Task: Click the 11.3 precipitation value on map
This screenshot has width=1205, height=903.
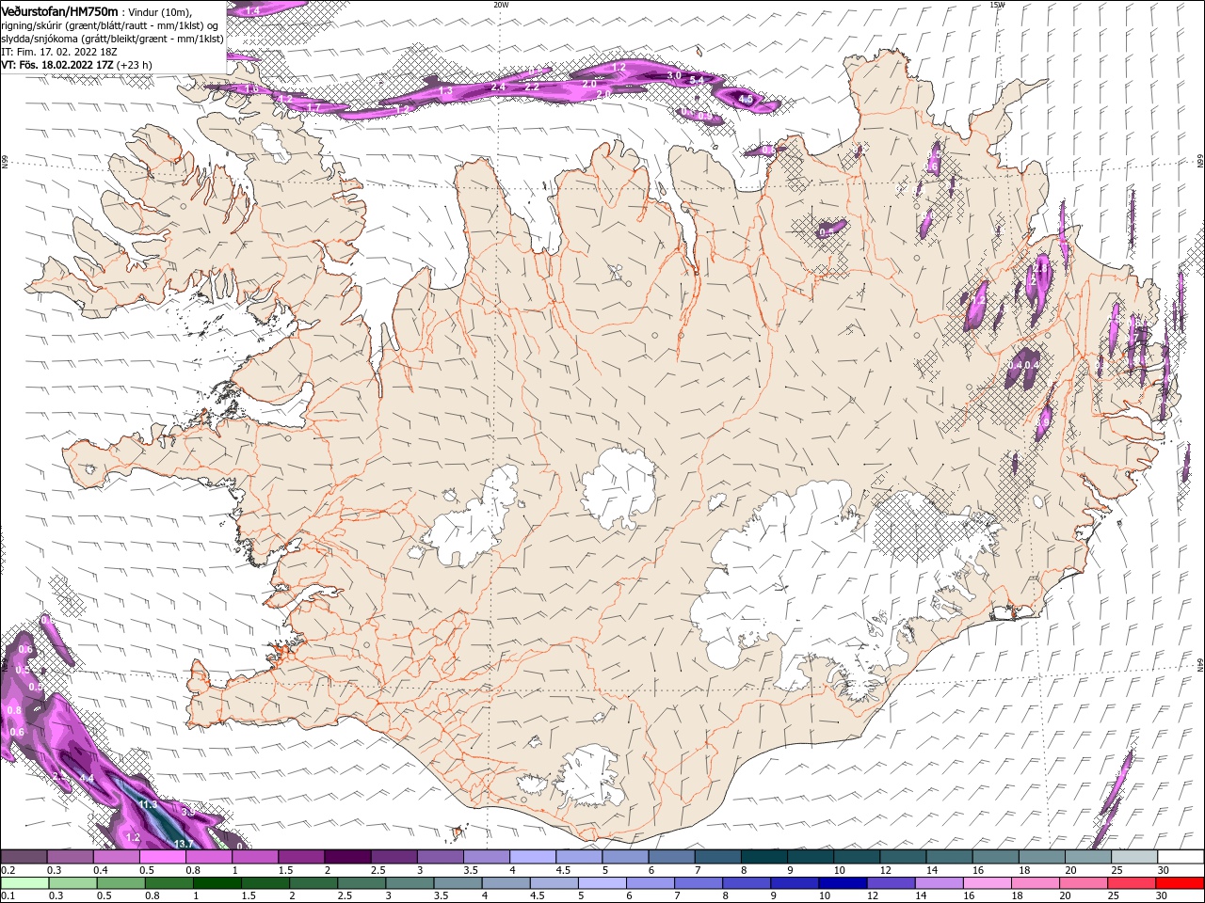Action: pos(148,805)
